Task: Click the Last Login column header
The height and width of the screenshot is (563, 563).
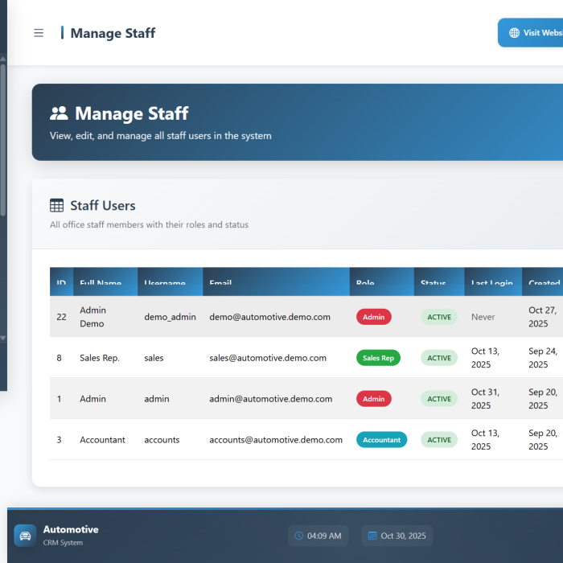Action: (491, 283)
